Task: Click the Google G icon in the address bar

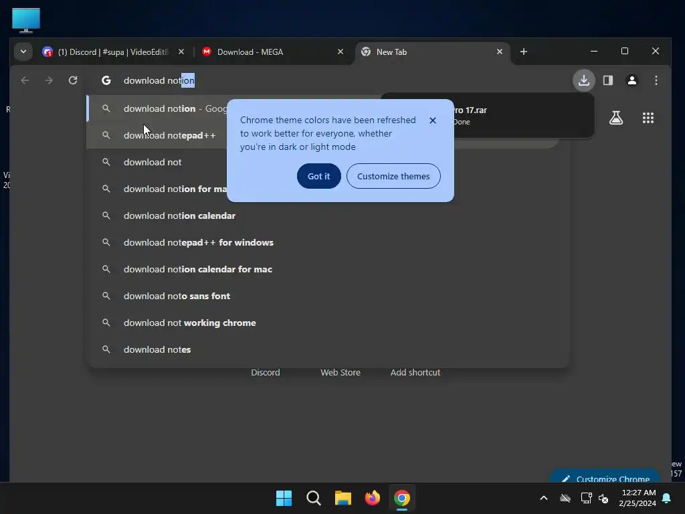Action: tap(106, 80)
